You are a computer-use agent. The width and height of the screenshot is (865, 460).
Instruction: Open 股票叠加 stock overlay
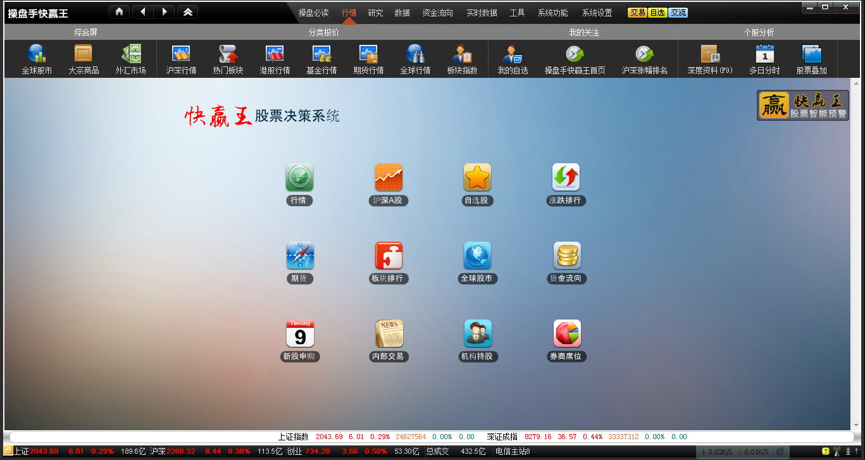[x=811, y=59]
